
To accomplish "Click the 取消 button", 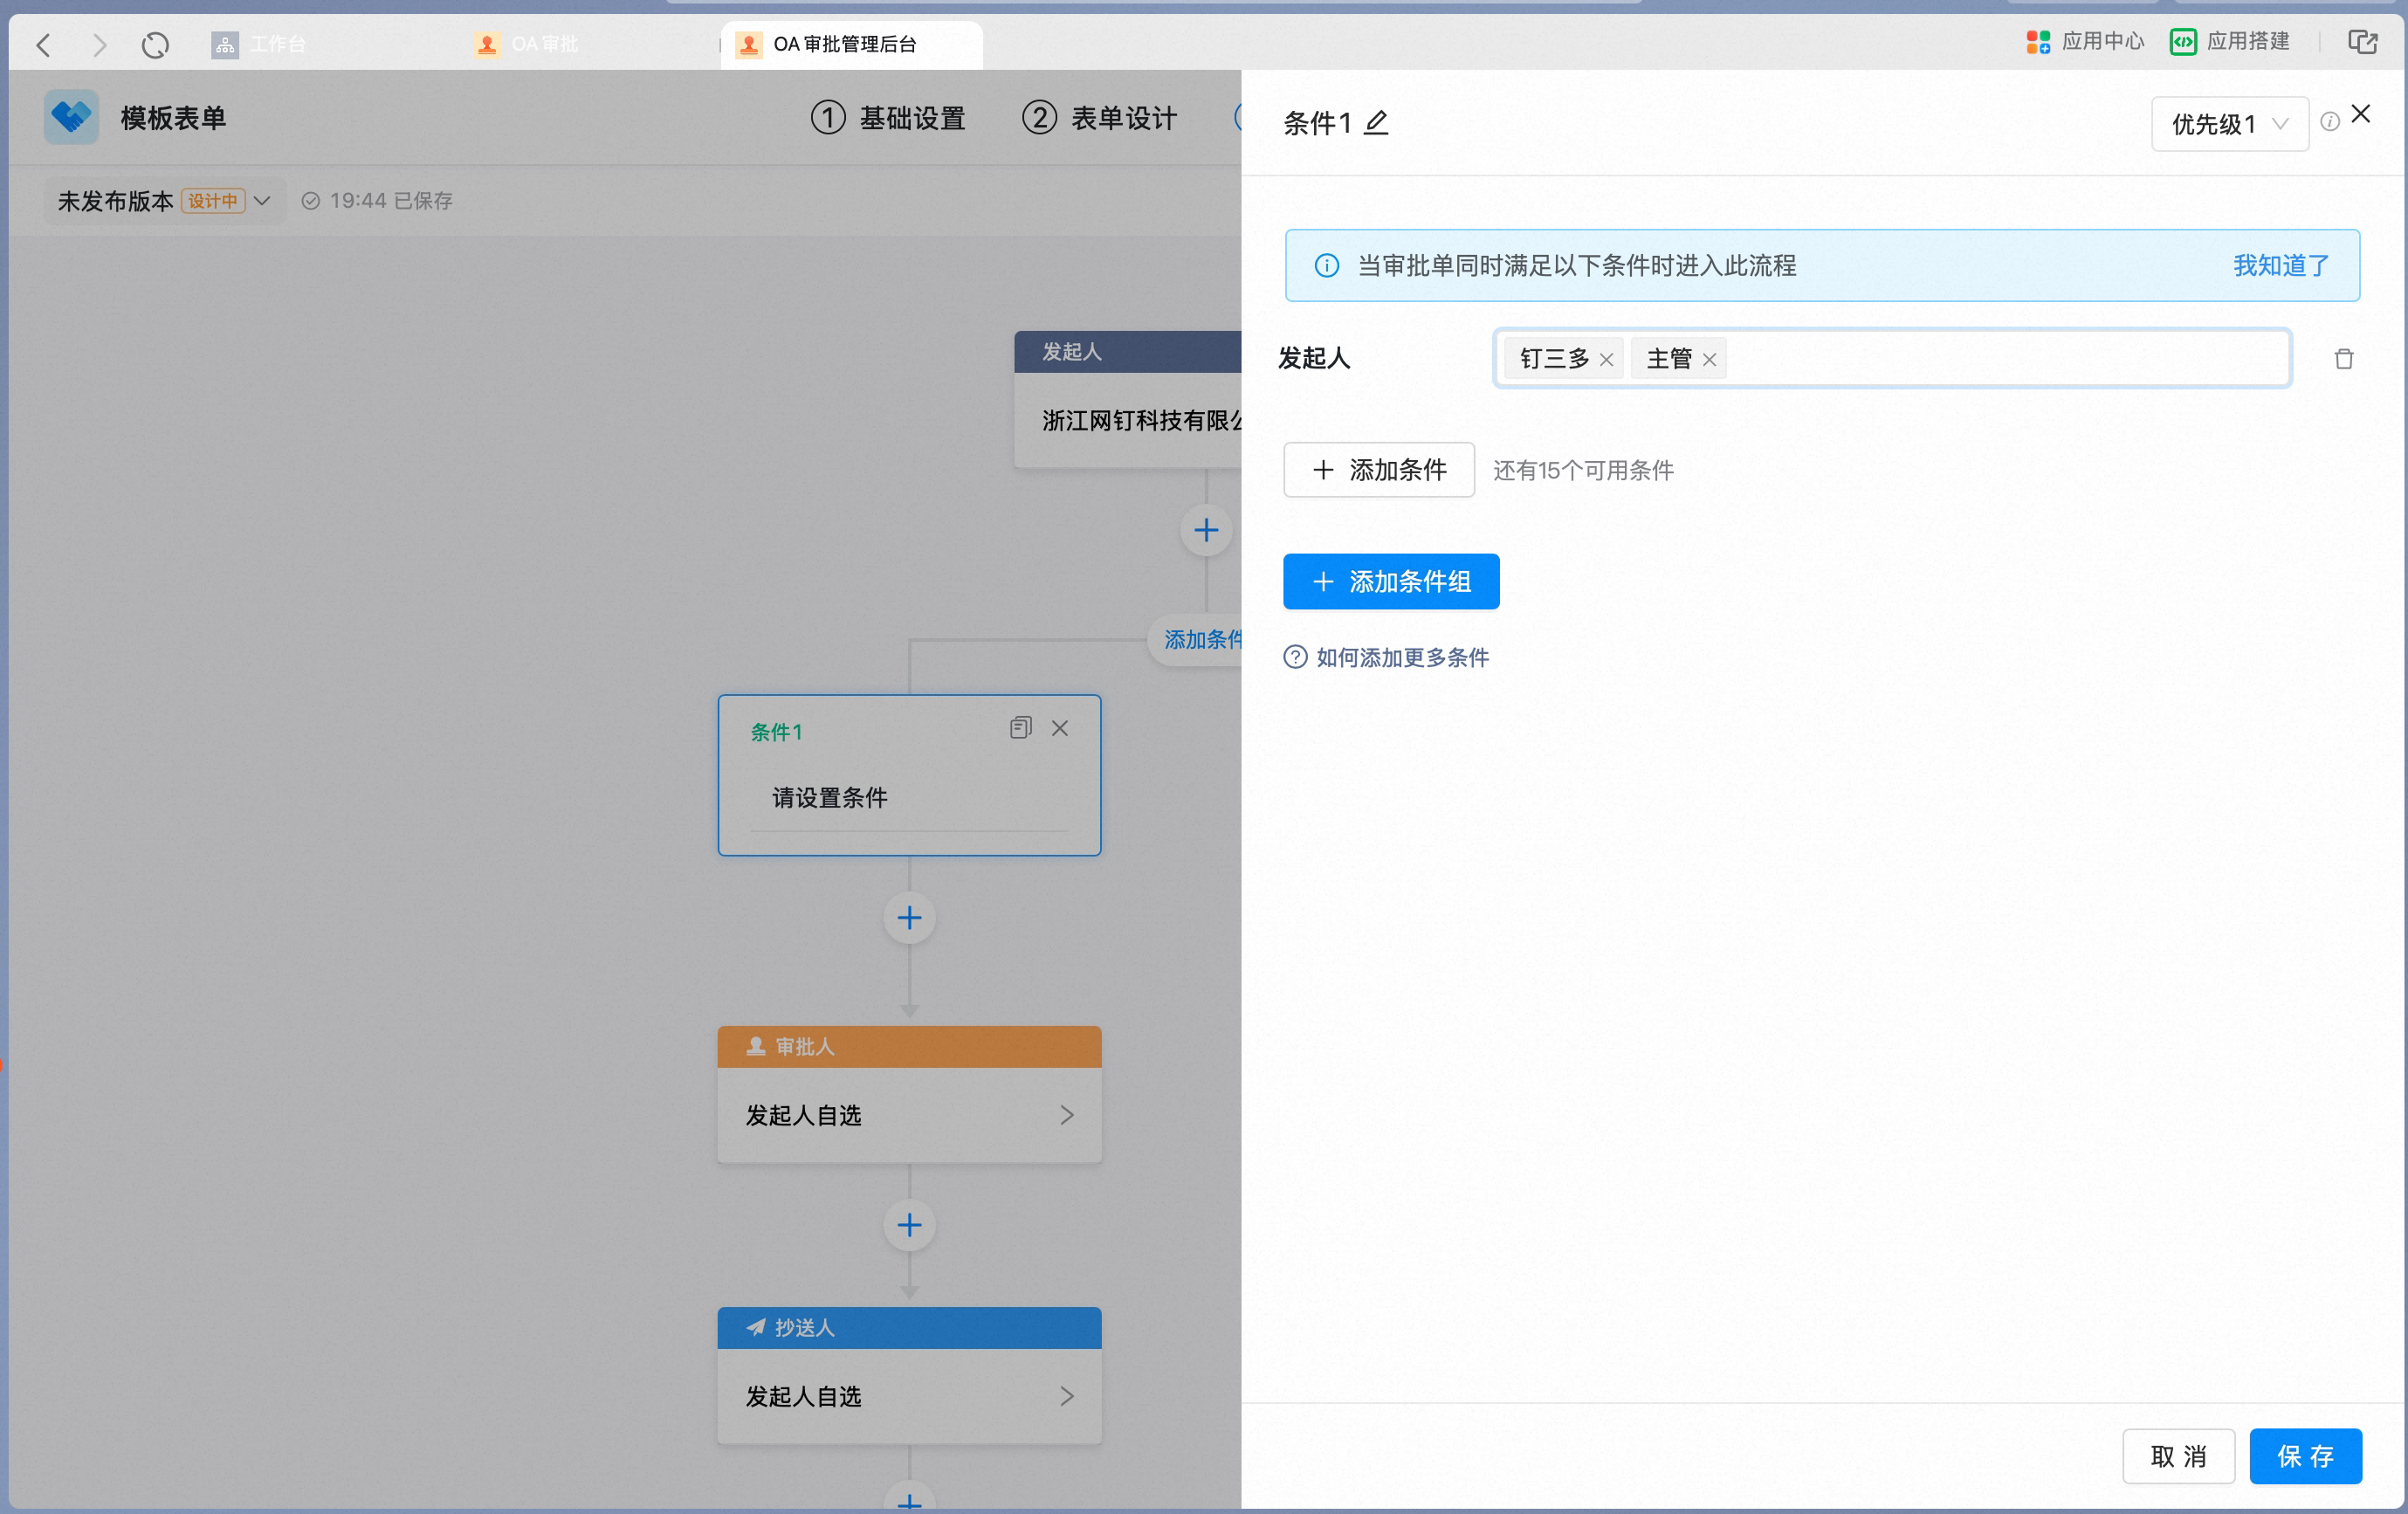I will 2178,1456.
